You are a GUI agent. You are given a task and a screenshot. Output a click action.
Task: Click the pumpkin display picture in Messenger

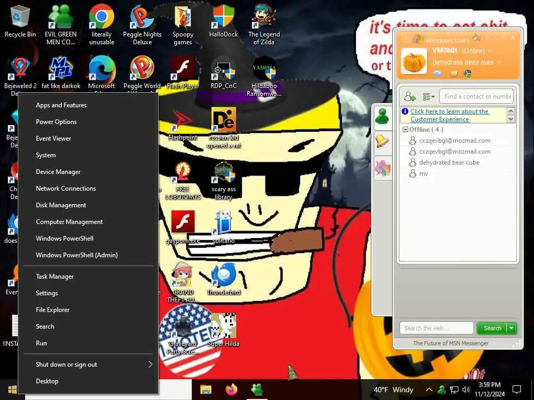point(414,61)
